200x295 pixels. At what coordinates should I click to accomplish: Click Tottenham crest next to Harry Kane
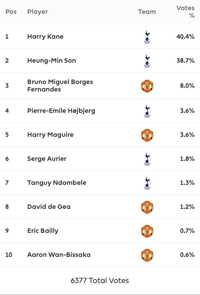click(x=147, y=37)
